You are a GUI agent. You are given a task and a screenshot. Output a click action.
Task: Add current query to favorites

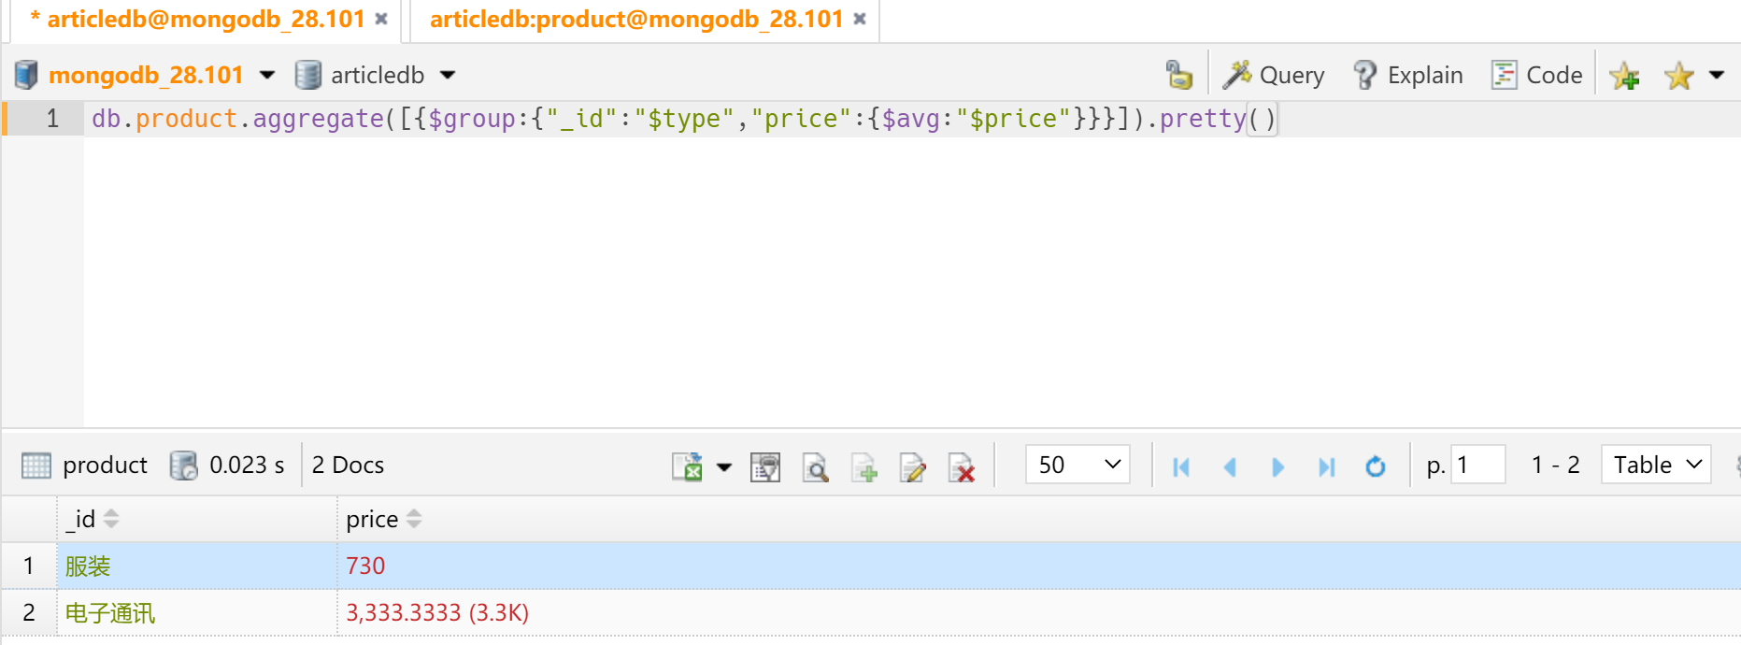point(1624,75)
